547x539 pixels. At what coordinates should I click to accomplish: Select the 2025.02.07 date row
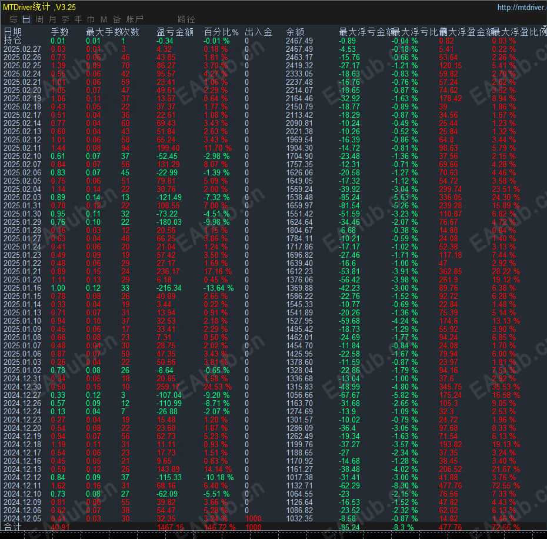point(22,164)
